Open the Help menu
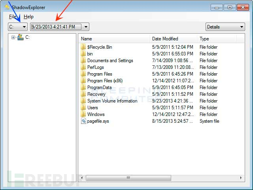 (28, 17)
